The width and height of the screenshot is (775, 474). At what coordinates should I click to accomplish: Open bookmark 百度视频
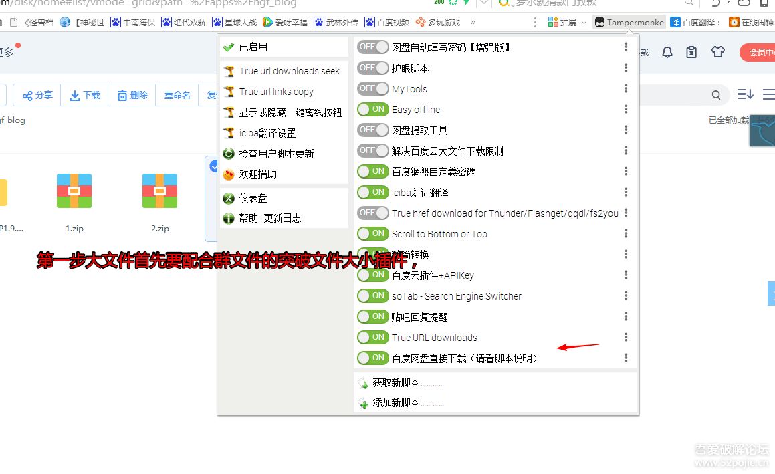387,22
